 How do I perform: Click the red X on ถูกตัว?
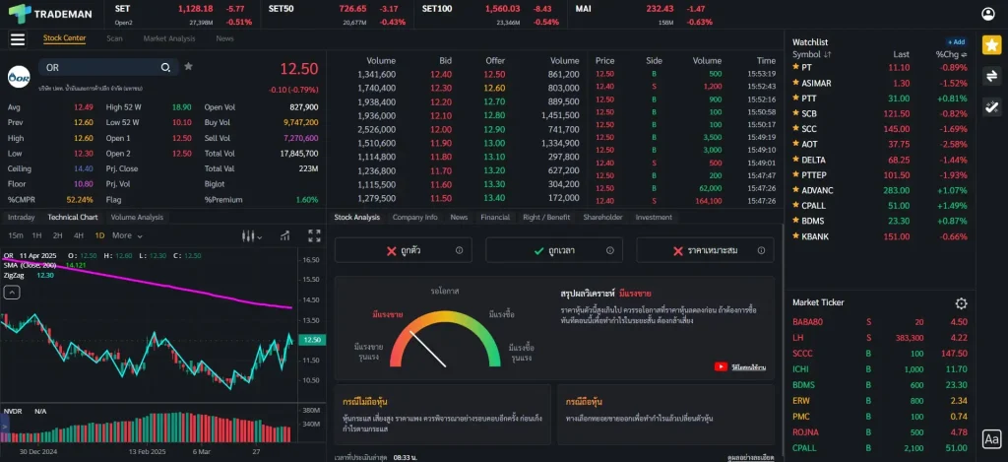(391, 251)
